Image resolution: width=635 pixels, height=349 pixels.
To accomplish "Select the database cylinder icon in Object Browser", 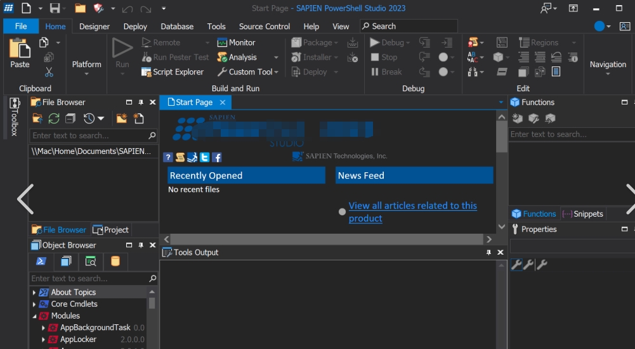I will (115, 261).
